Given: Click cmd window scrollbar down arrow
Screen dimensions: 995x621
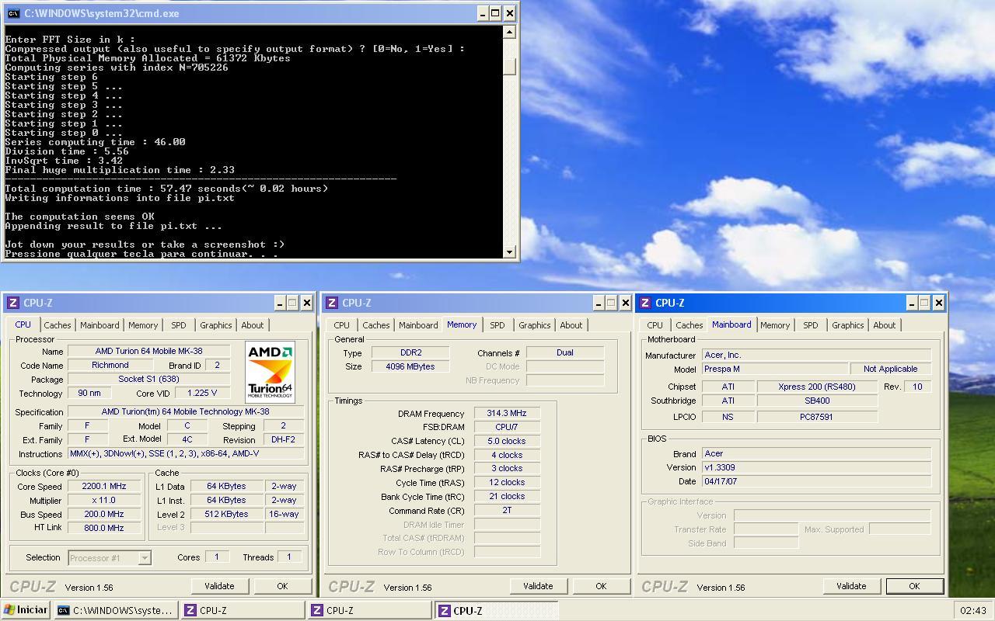Looking at the screenshot, I should [x=509, y=252].
